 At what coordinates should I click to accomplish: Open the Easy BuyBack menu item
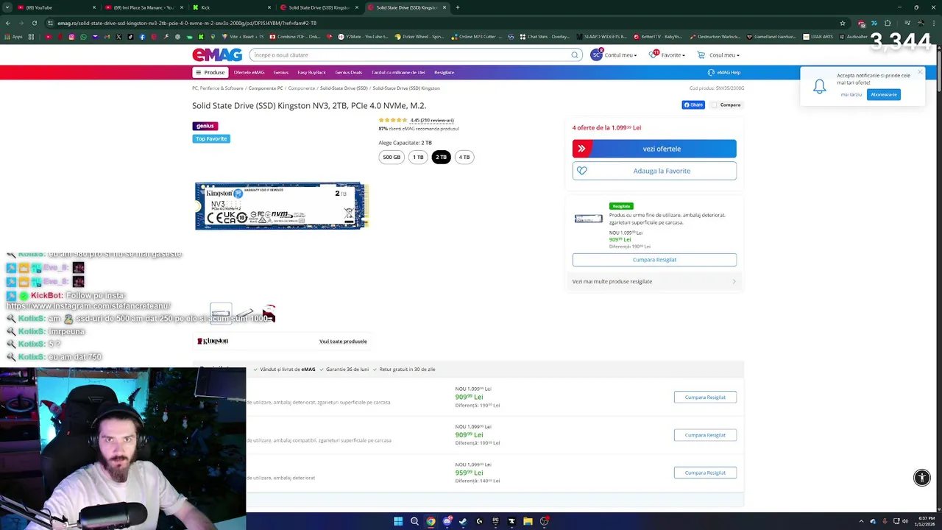[x=311, y=73]
